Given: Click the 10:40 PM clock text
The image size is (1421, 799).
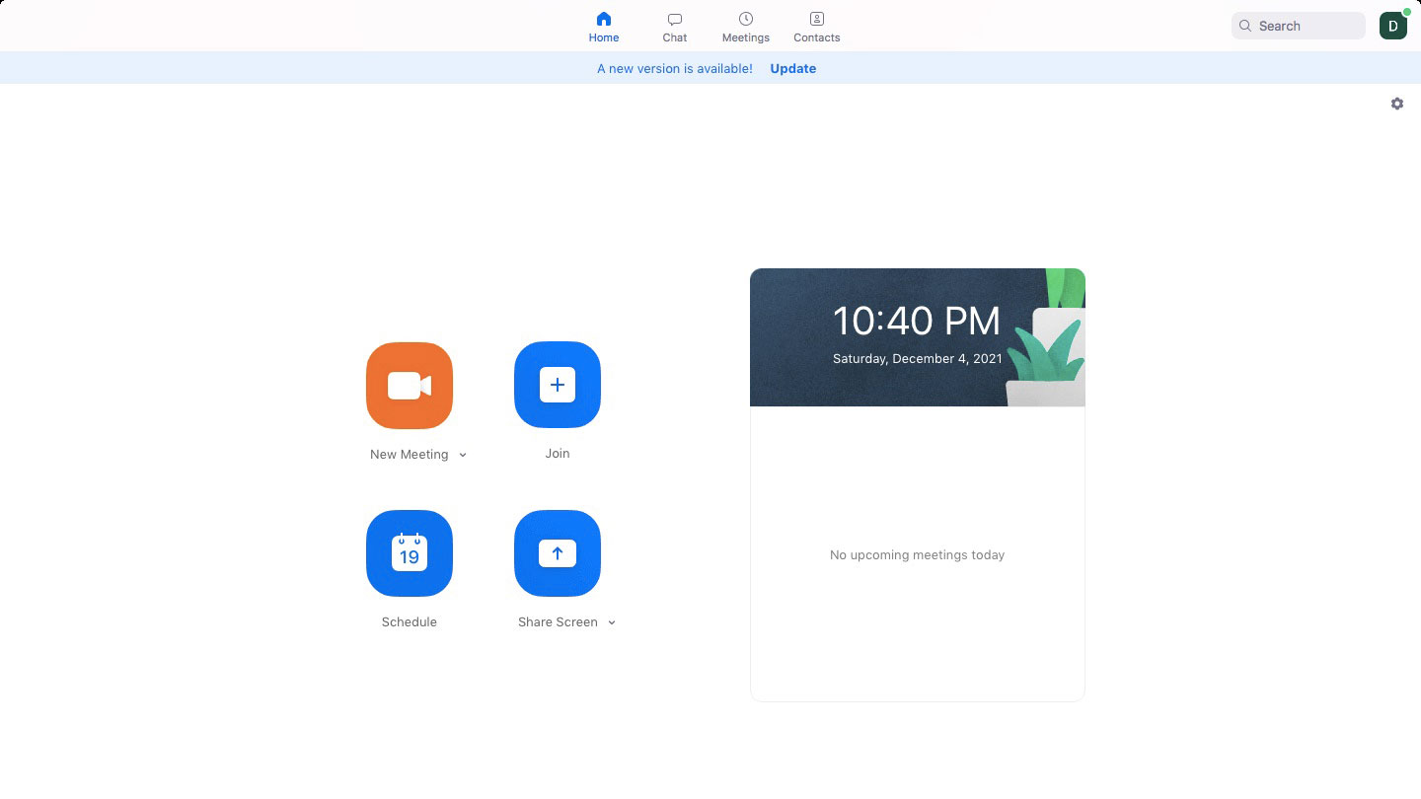Looking at the screenshot, I should [x=917, y=321].
